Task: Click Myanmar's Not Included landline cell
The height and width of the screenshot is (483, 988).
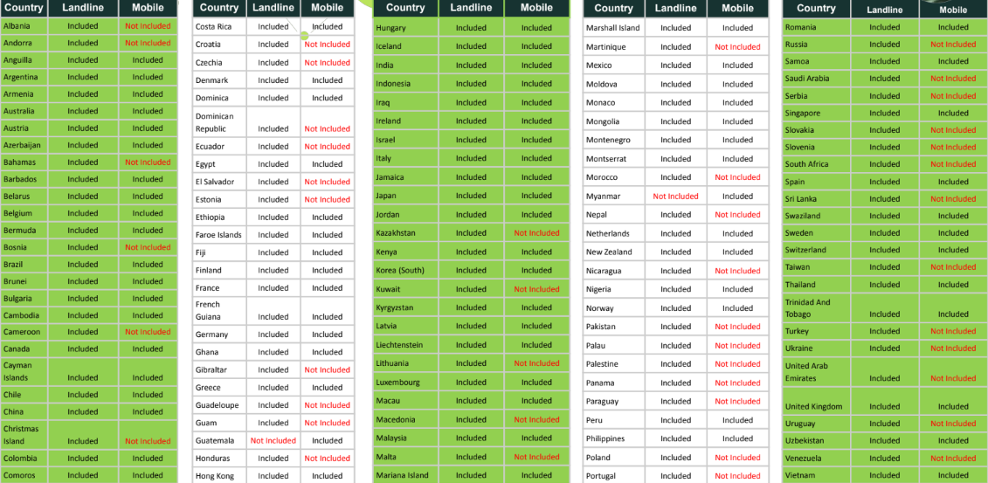Action: (675, 197)
